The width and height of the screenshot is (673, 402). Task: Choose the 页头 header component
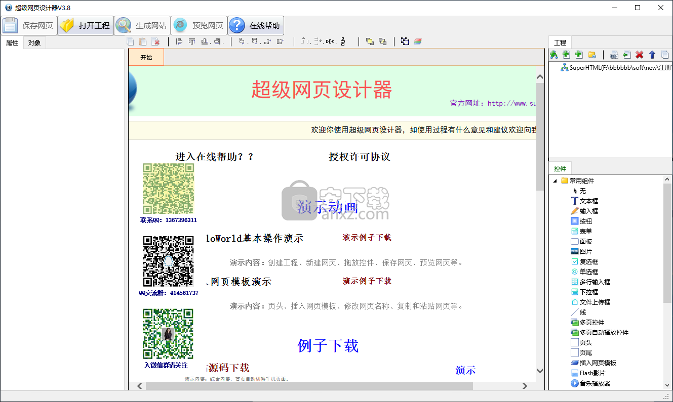[581, 342]
